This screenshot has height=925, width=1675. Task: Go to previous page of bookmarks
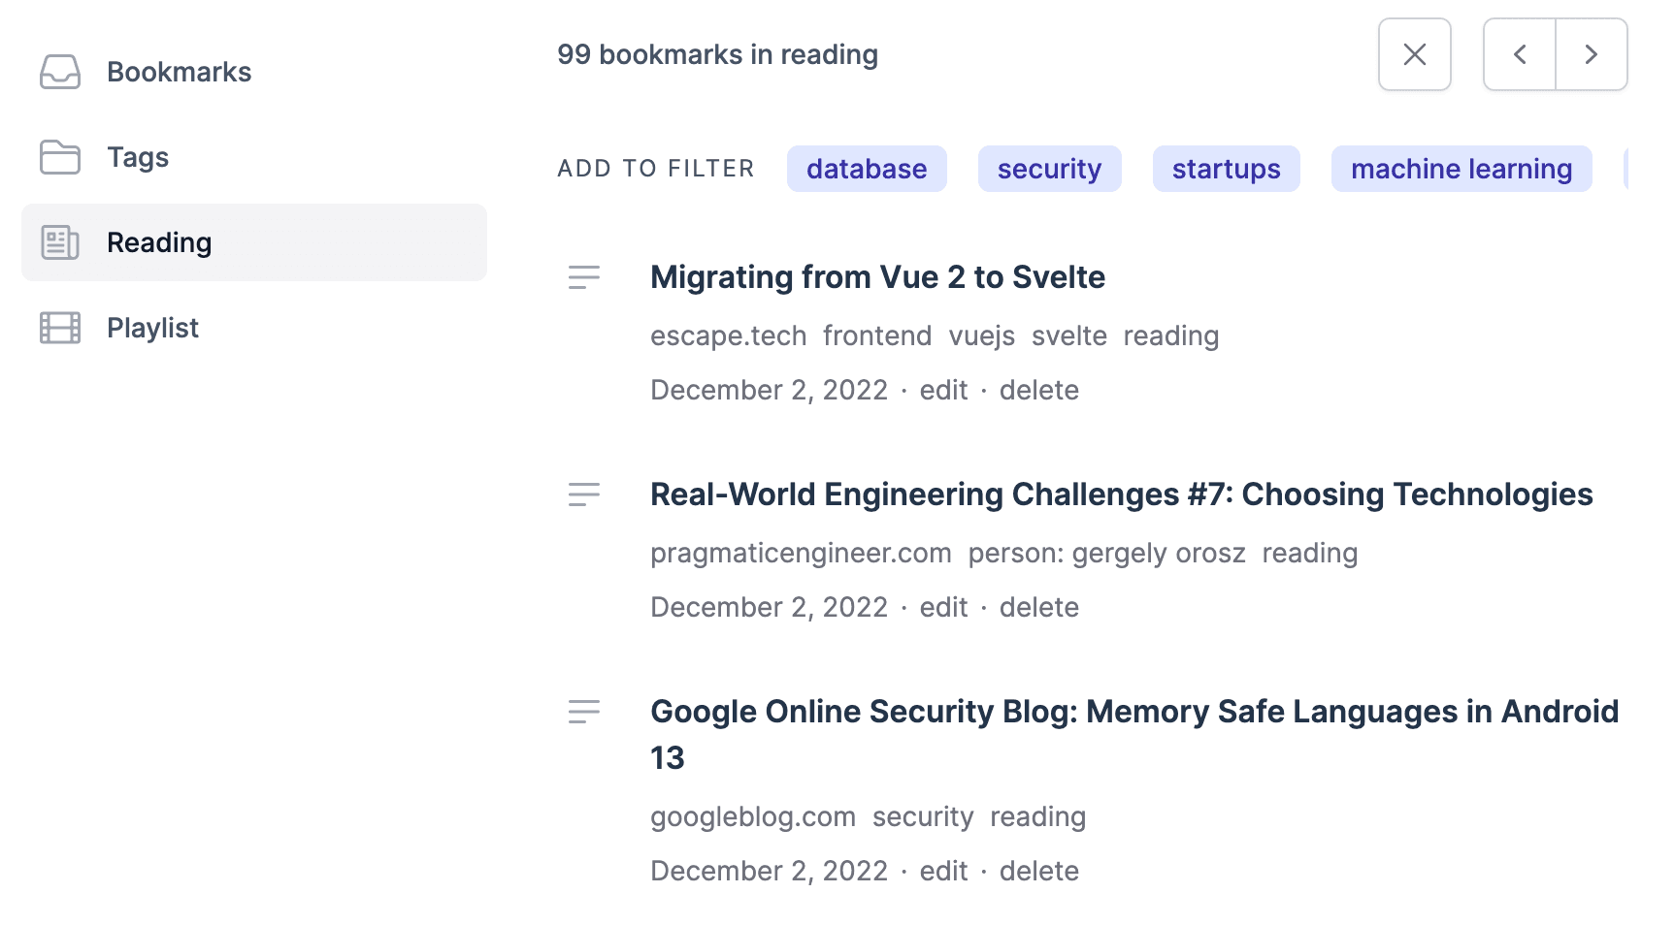tap(1520, 54)
